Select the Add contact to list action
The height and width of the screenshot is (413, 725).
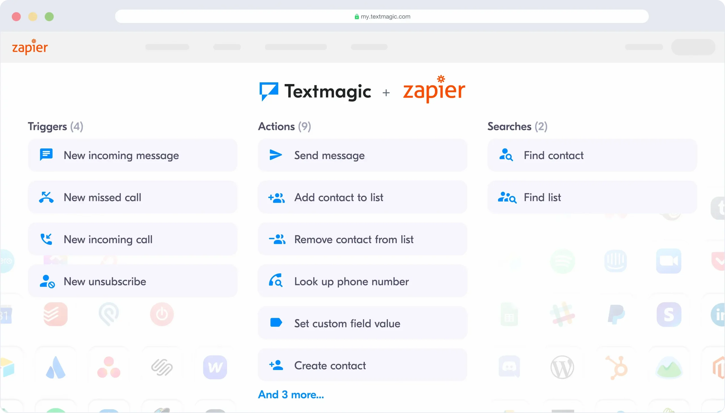click(x=362, y=197)
